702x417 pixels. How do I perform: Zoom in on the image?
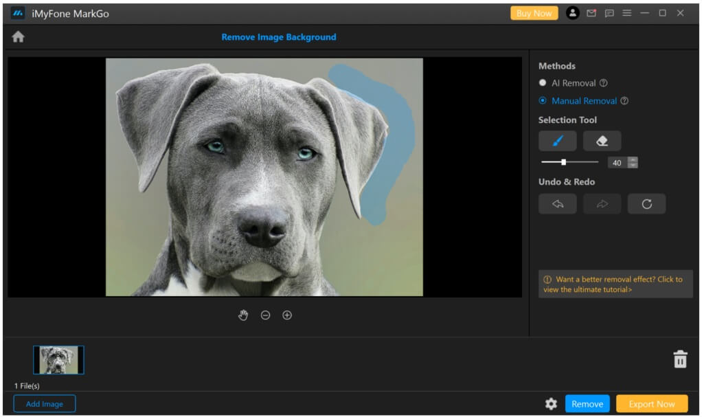[x=287, y=315]
